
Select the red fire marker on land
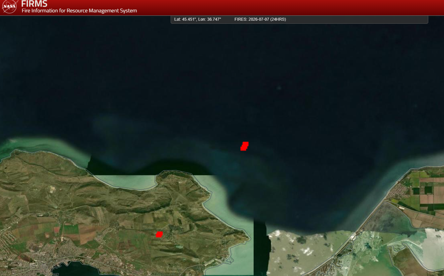coord(159,234)
